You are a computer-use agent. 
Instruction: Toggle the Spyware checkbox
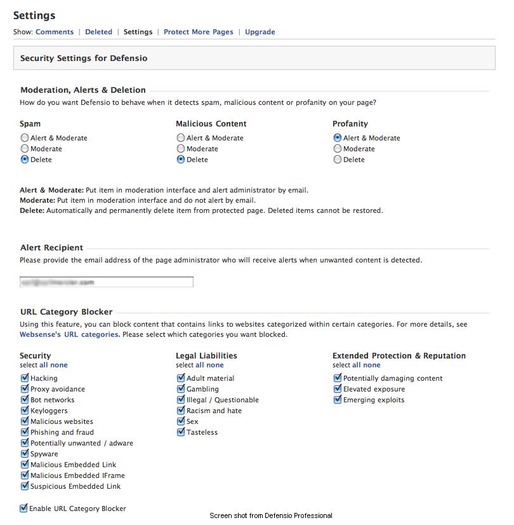25,454
